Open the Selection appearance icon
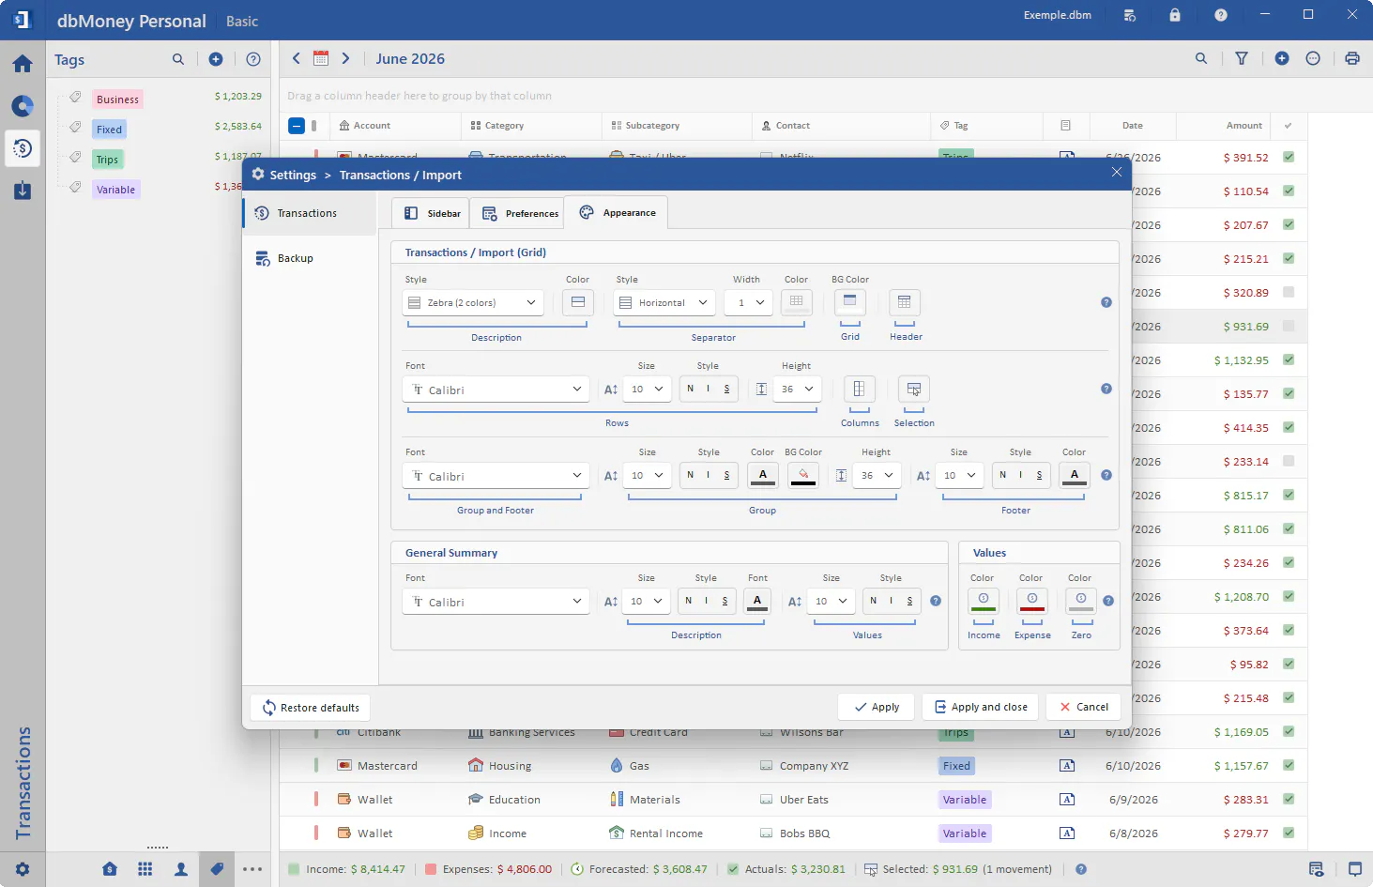 tap(913, 390)
